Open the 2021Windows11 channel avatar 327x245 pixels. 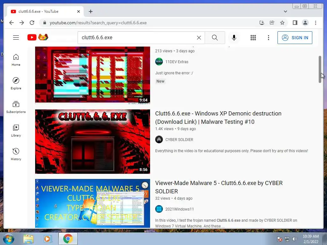tap(159, 209)
